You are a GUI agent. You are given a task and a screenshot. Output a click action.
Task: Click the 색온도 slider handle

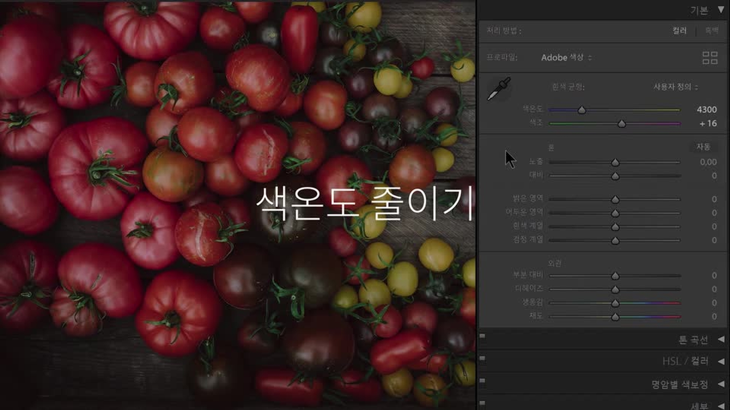[582, 110]
